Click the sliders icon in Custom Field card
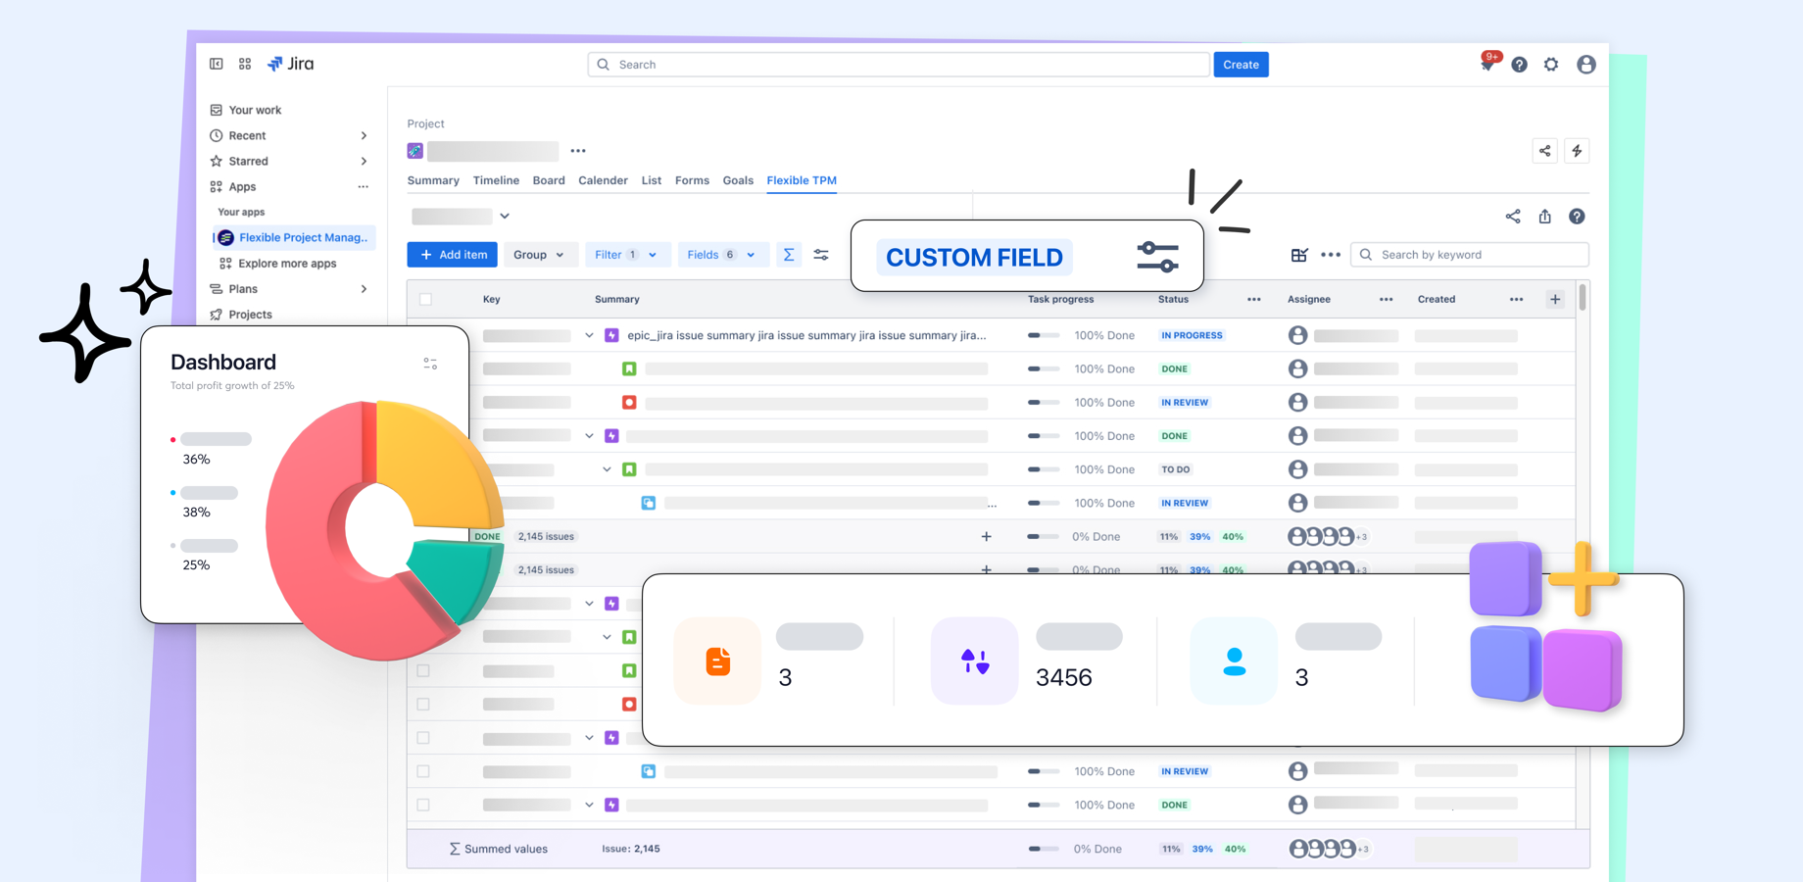This screenshot has height=882, width=1803. [x=1157, y=257]
